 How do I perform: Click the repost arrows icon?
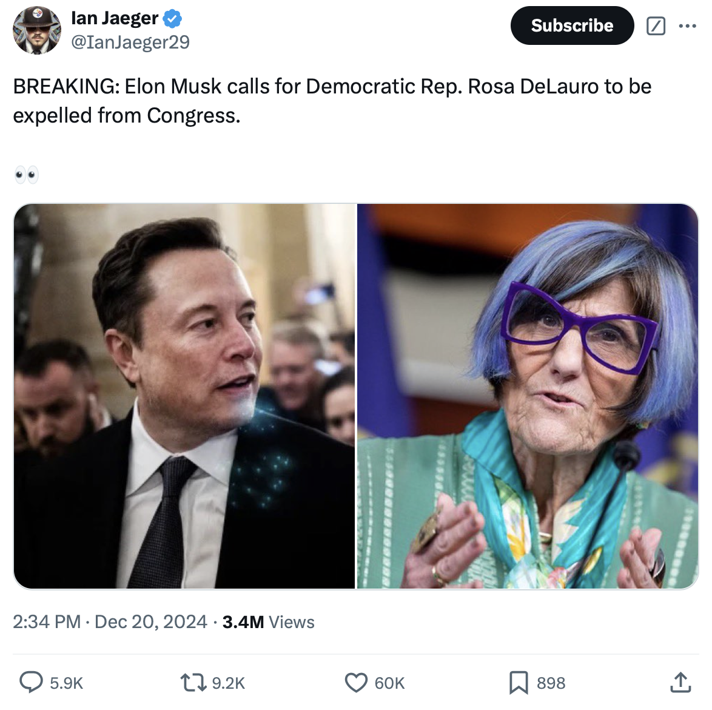coord(193,683)
